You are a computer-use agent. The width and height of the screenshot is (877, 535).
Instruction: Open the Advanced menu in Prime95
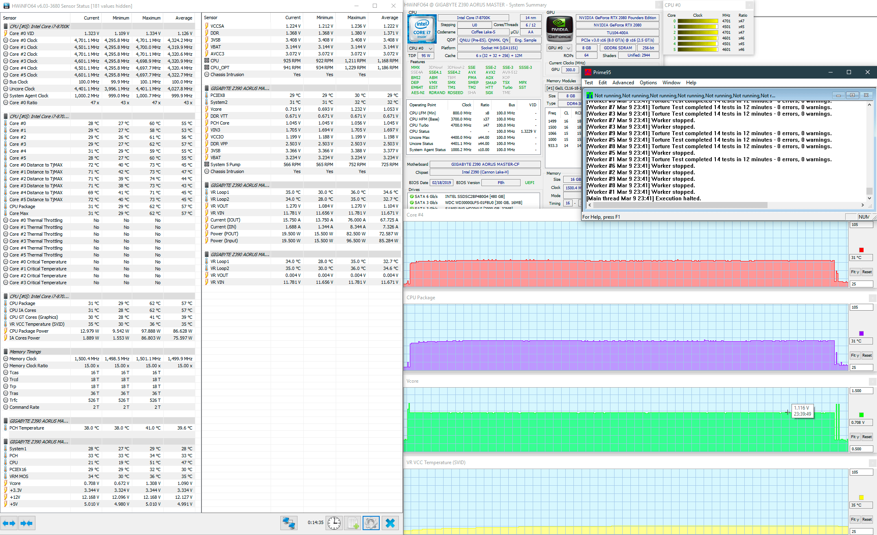click(x=623, y=83)
